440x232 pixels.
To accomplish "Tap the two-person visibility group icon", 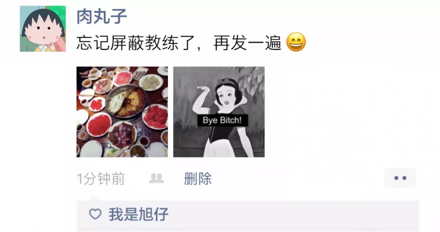I will (x=156, y=178).
